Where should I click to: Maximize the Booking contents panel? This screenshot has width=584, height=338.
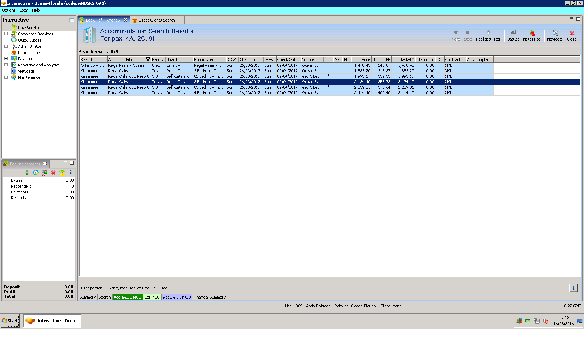(72, 162)
